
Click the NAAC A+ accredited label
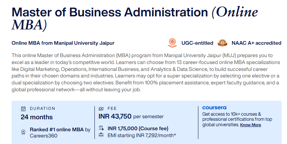pyautogui.click(x=256, y=43)
